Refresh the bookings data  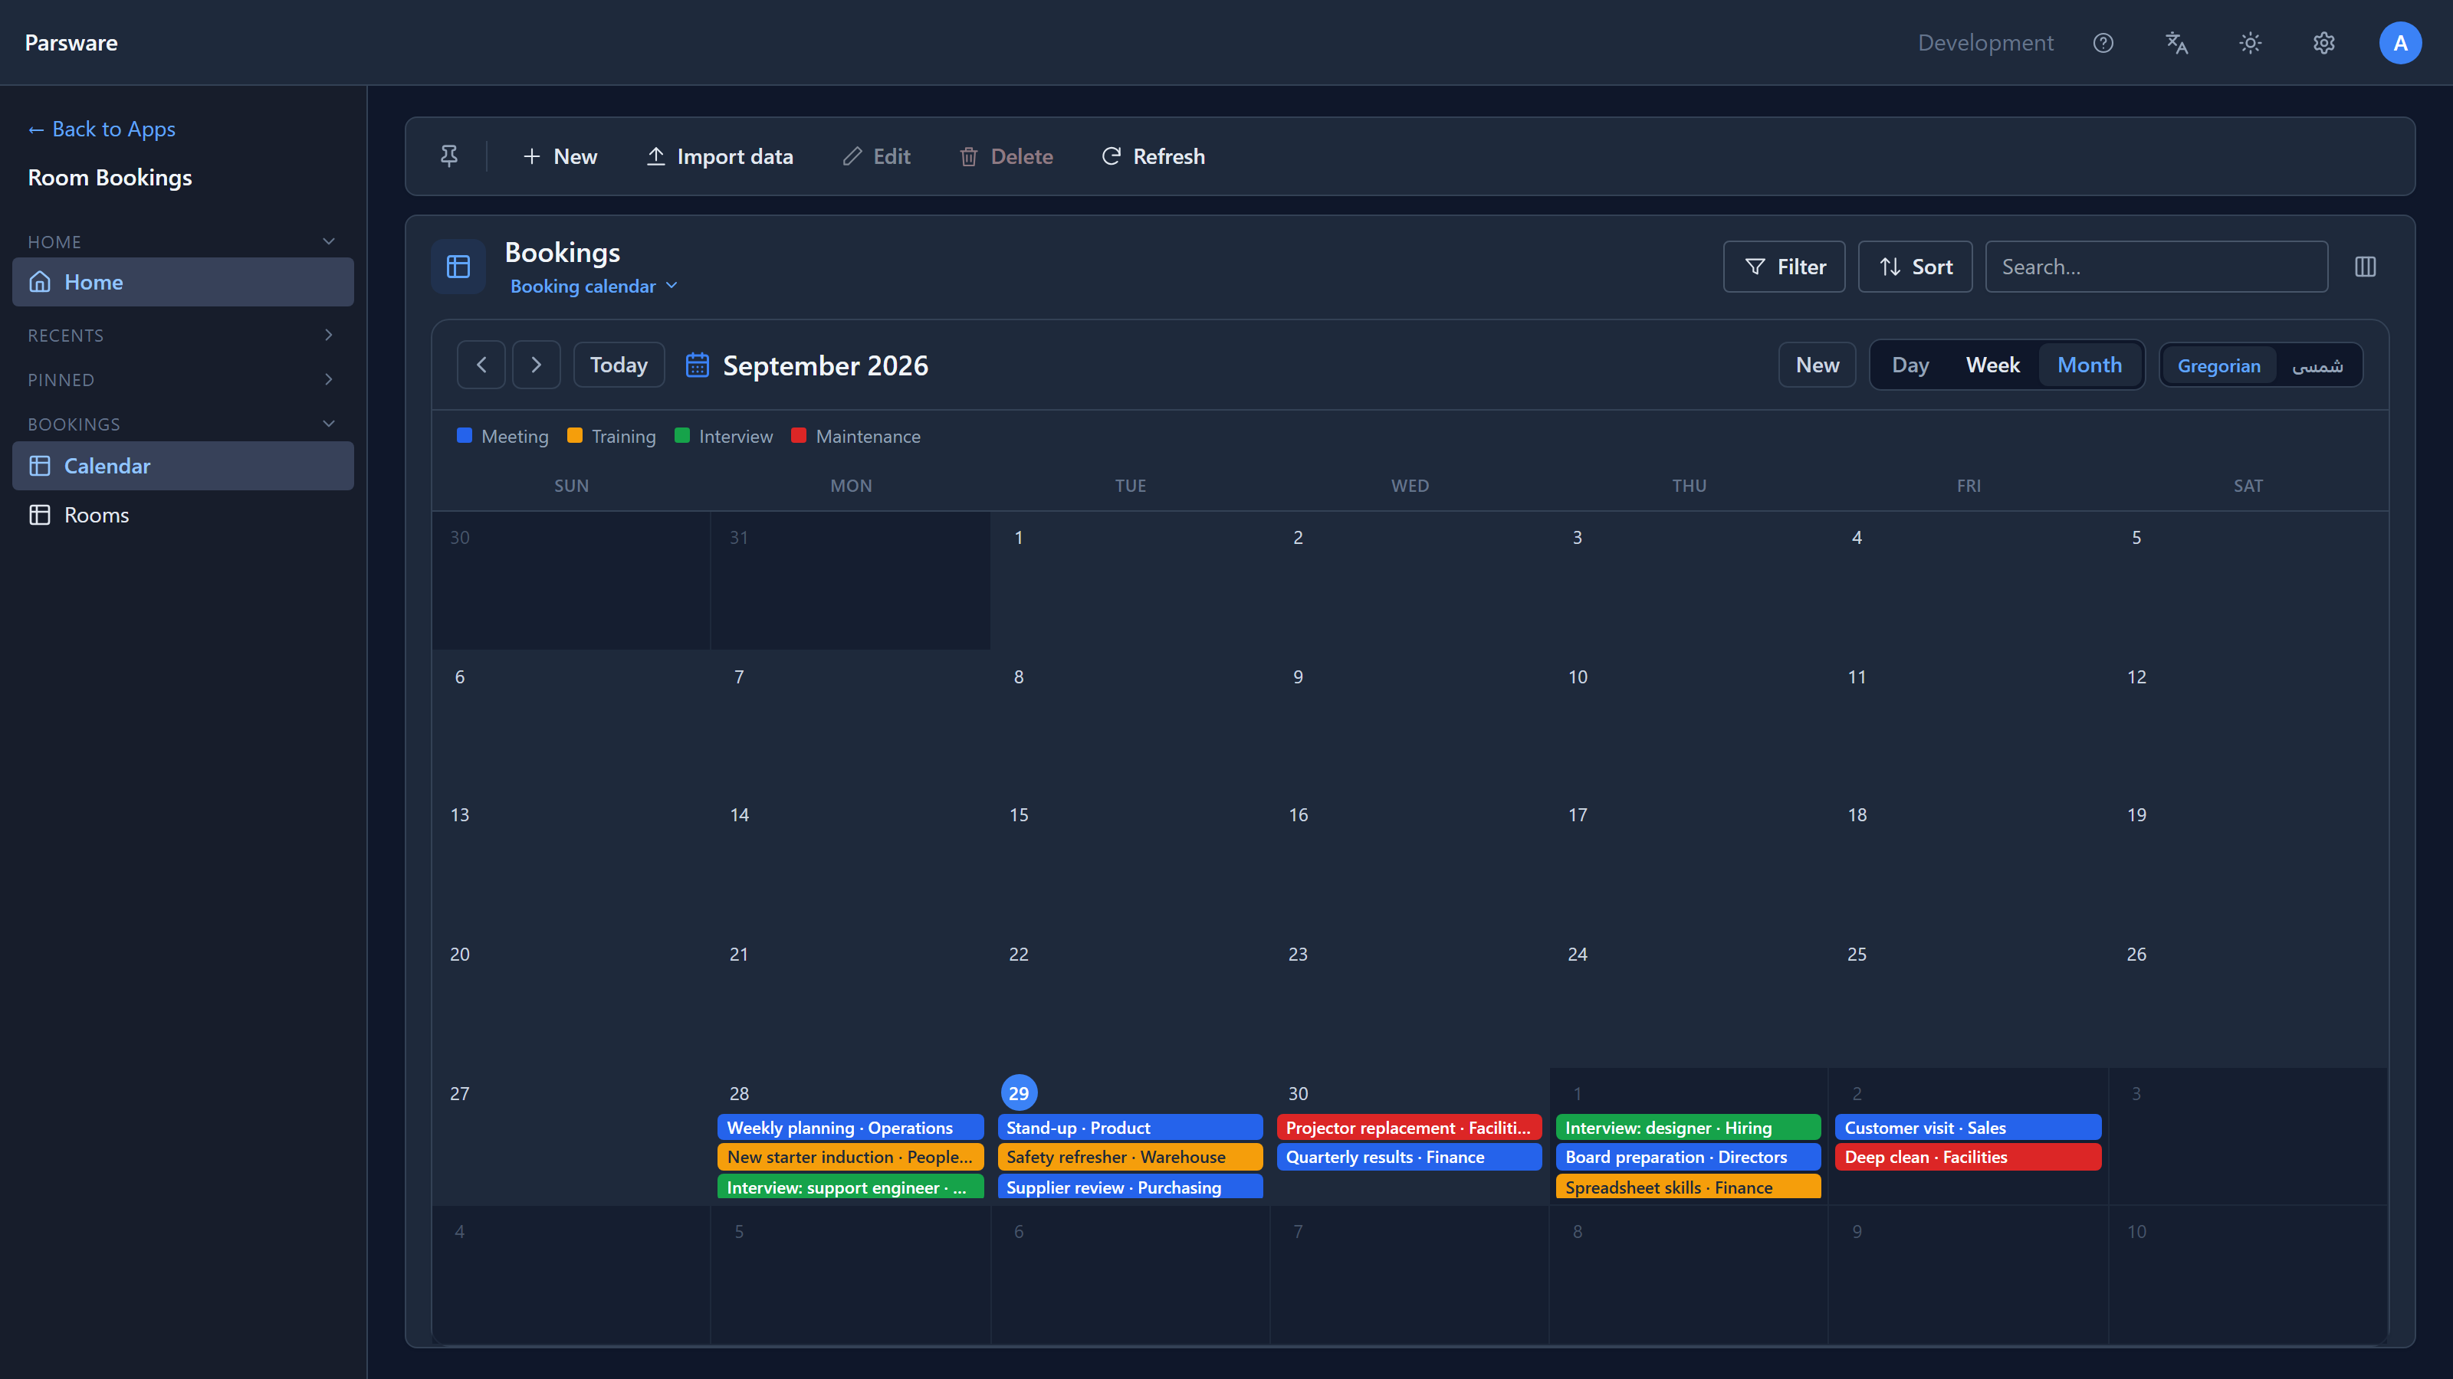[1153, 156]
